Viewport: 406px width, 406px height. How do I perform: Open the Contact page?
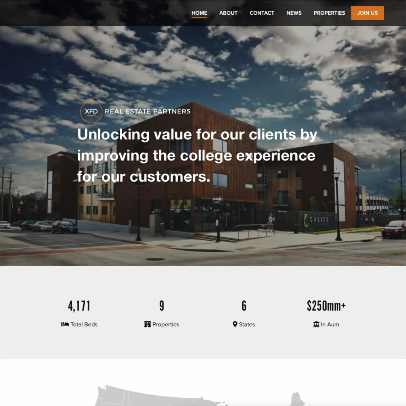pos(262,13)
